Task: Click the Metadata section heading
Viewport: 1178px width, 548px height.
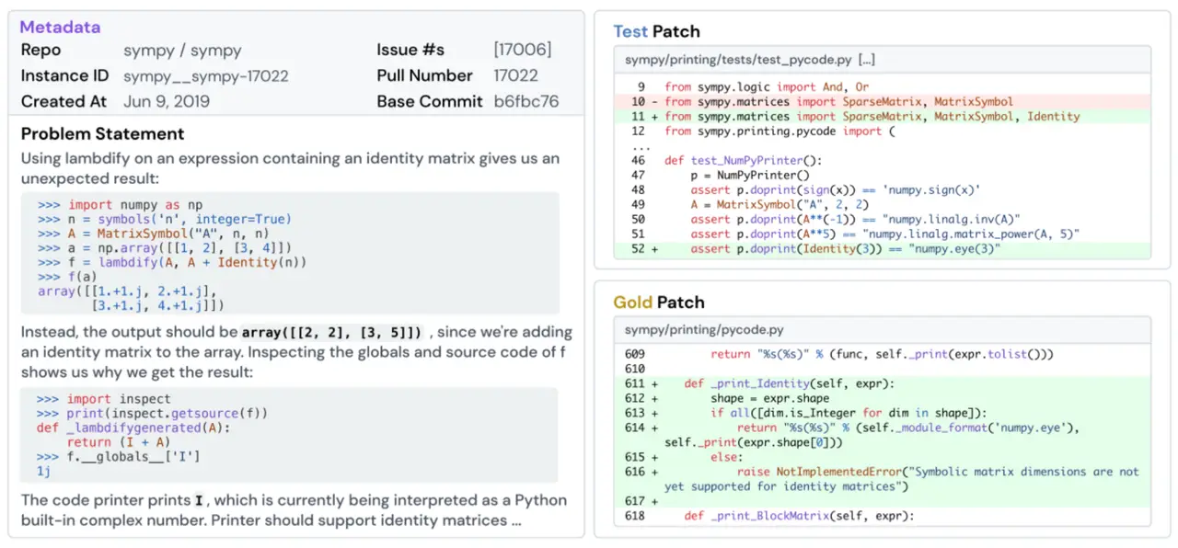Action: click(x=60, y=27)
